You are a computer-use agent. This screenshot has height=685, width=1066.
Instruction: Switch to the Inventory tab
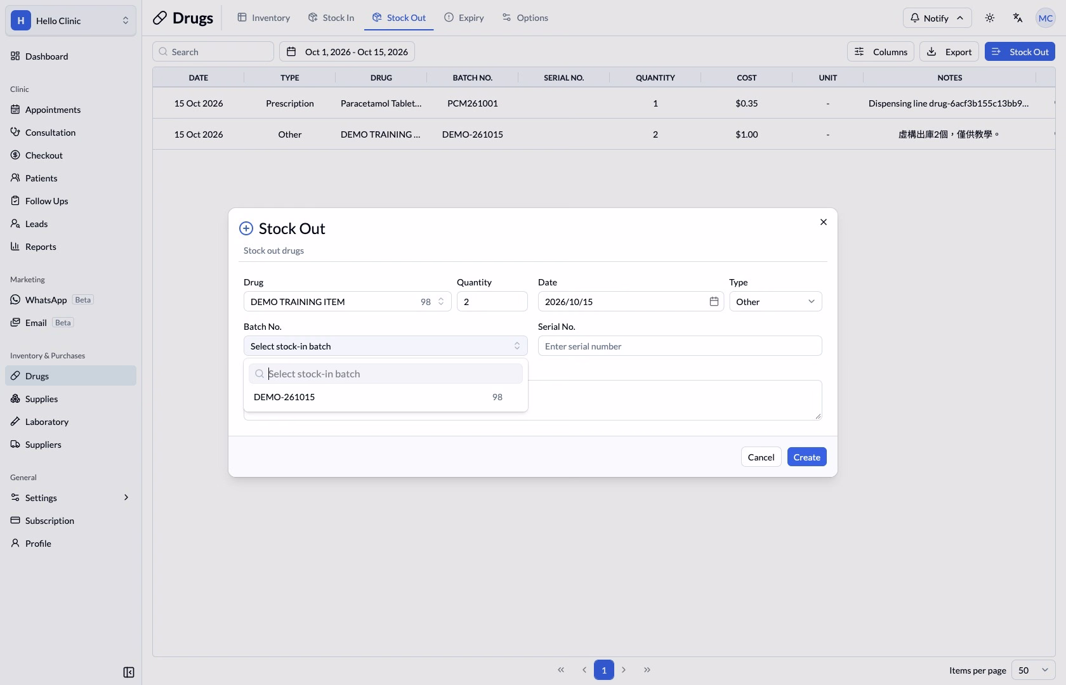pyautogui.click(x=263, y=18)
